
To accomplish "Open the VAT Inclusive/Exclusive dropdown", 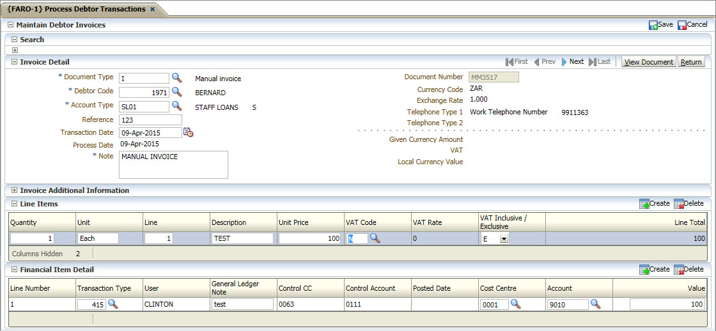I will pos(504,239).
